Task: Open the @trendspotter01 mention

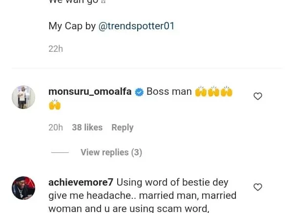Action: tap(136, 26)
